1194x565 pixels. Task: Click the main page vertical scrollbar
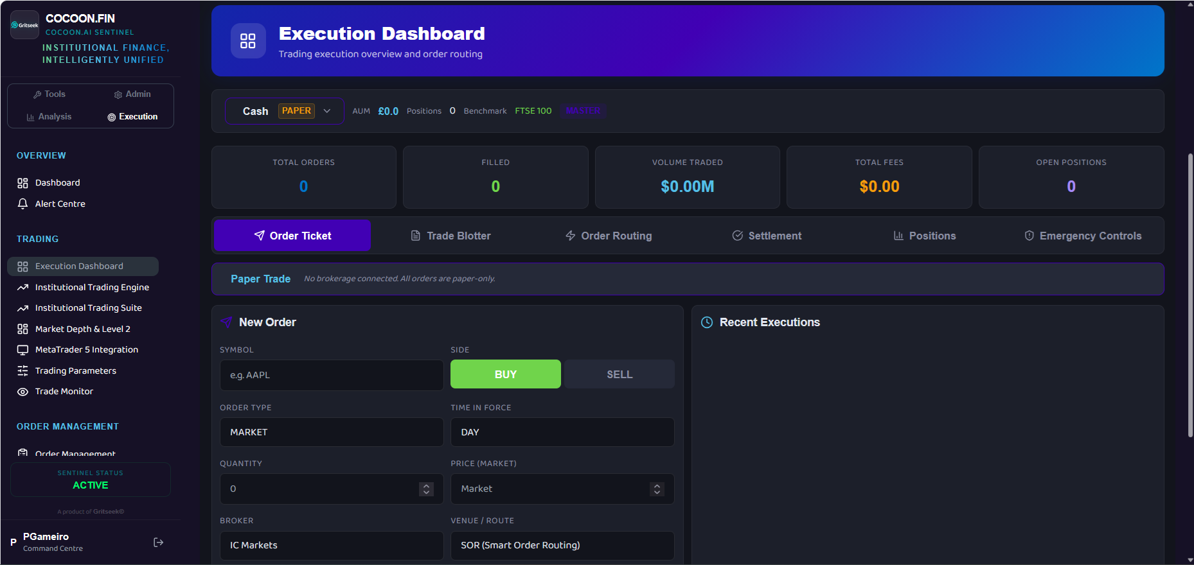1190,295
